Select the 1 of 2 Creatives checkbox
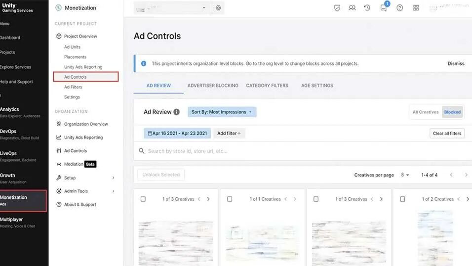472x266 pixels. pyautogui.click(x=402, y=199)
